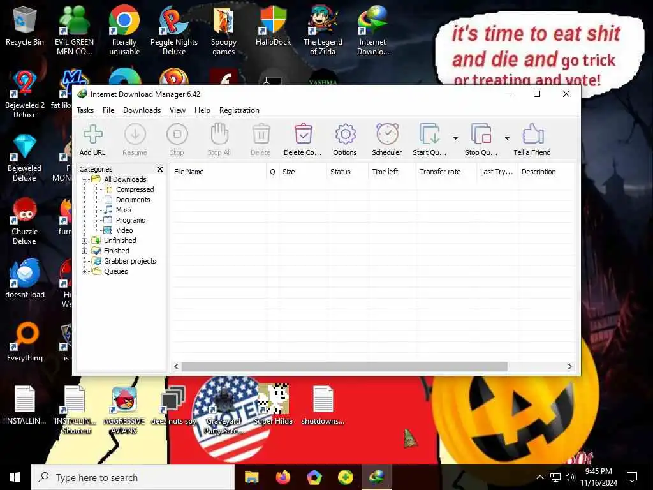Screen dimensions: 653x490
Task: Select the Documents category
Action: [x=133, y=200]
